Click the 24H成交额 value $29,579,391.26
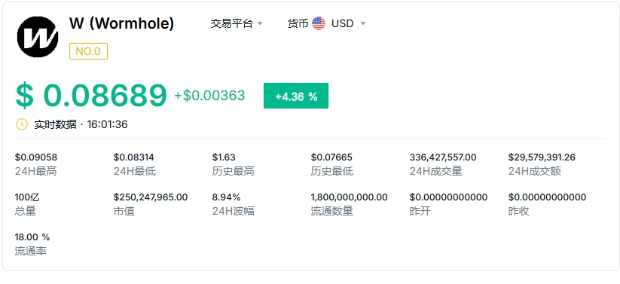Image resolution: width=620 pixels, height=284 pixels. (542, 157)
